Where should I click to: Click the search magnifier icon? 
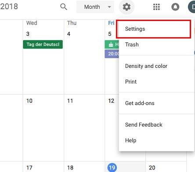(x=64, y=7)
